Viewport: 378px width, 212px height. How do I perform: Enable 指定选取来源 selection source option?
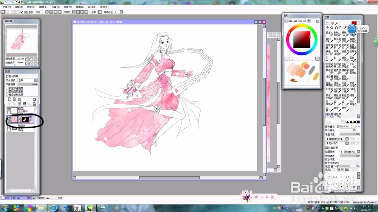(x=7, y=95)
